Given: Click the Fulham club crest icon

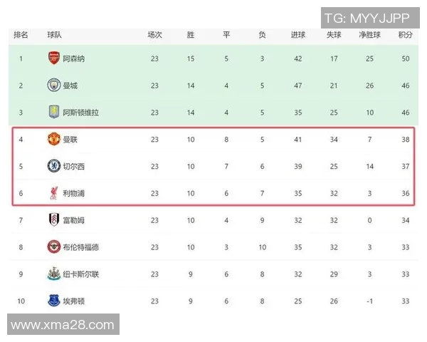Looking at the screenshot, I should (x=54, y=220).
